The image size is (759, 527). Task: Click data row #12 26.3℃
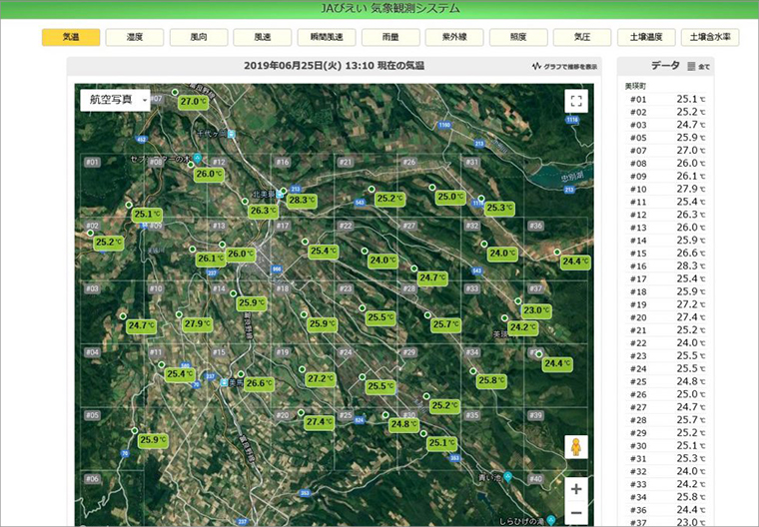(x=666, y=215)
